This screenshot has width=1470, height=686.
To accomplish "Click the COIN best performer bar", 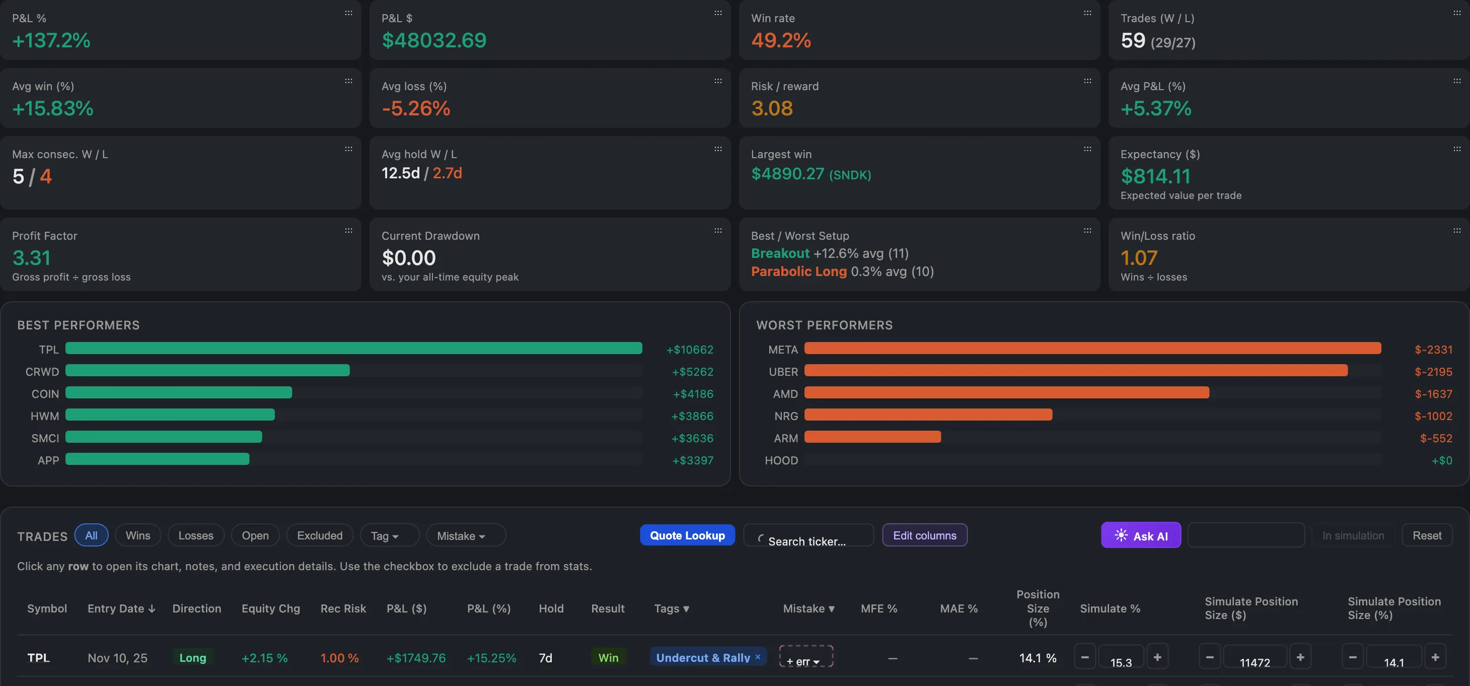I will tap(179, 393).
